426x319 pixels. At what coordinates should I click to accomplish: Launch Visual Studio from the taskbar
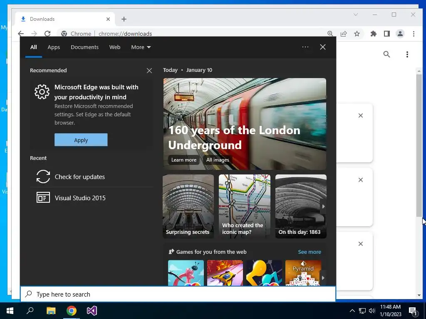[x=92, y=311]
